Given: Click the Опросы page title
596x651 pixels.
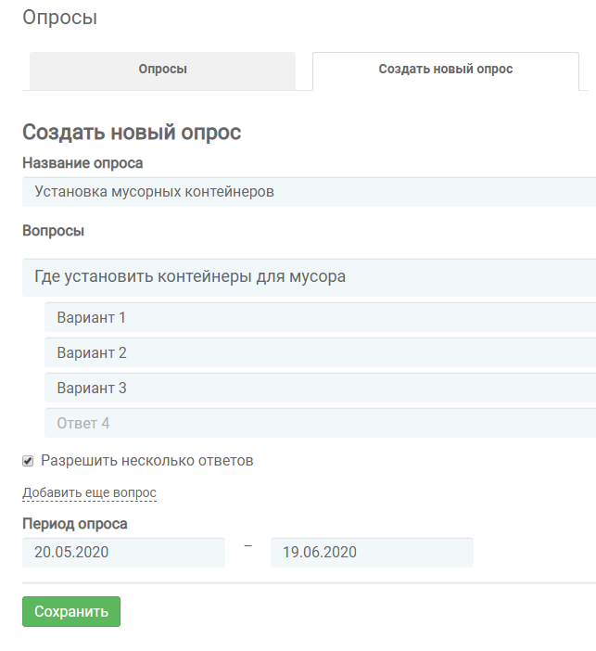Looking at the screenshot, I should (59, 18).
